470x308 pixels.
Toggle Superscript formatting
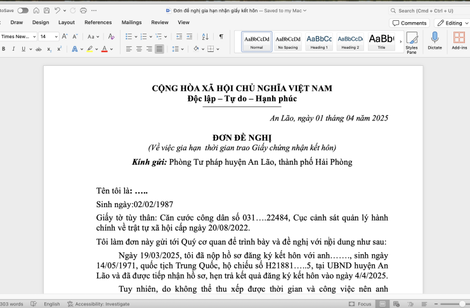(x=60, y=49)
